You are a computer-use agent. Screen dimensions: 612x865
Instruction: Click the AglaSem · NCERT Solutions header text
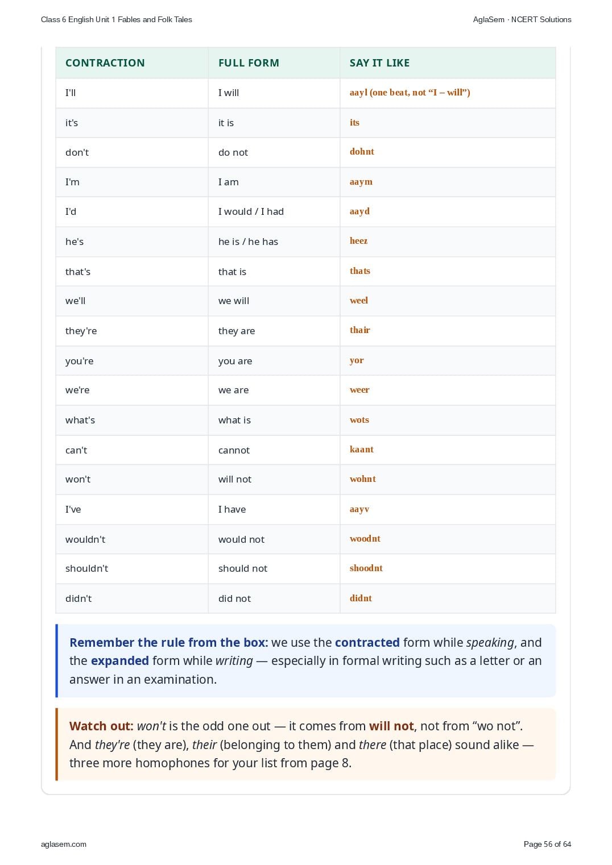click(x=522, y=19)
